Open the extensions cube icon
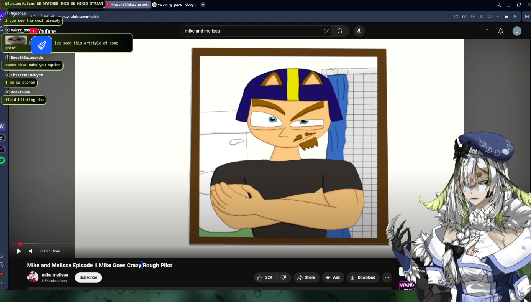This screenshot has height=302, width=531. (527, 17)
